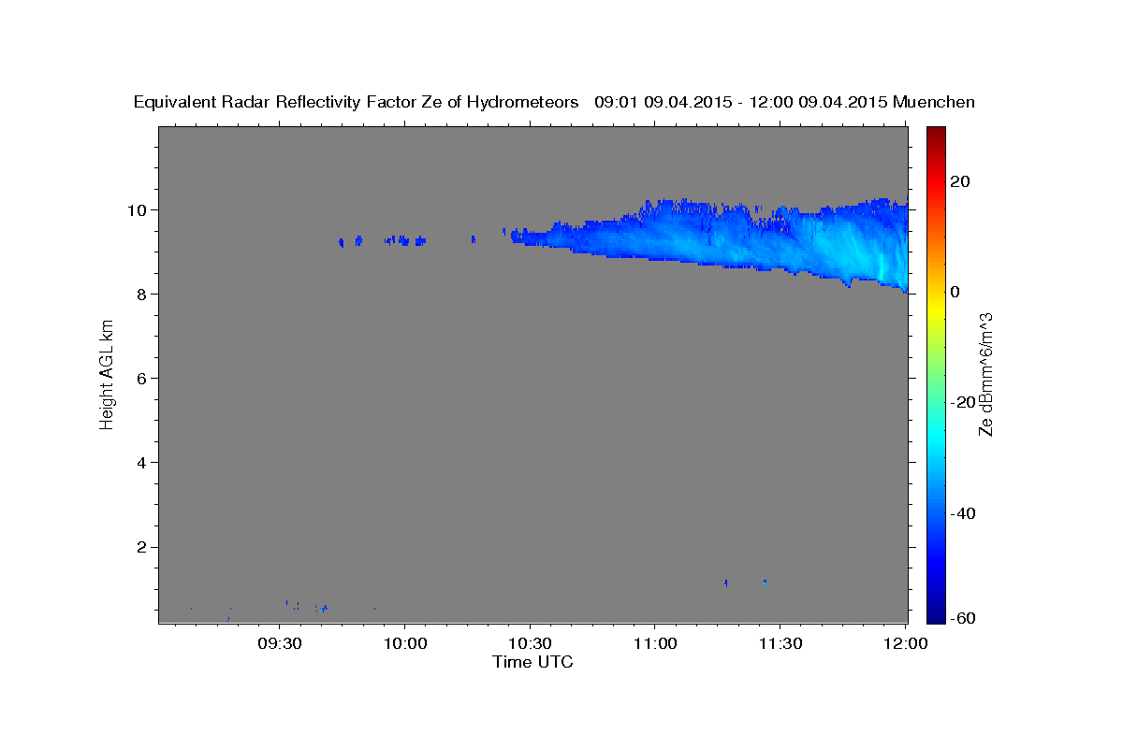The height and width of the screenshot is (748, 1123).
Task: Click the height axis label '4'
Action: coord(140,463)
